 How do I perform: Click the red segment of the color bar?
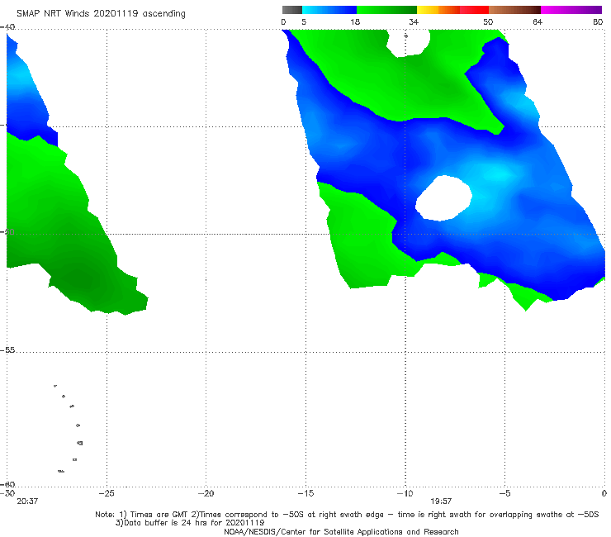pyautogui.click(x=474, y=10)
